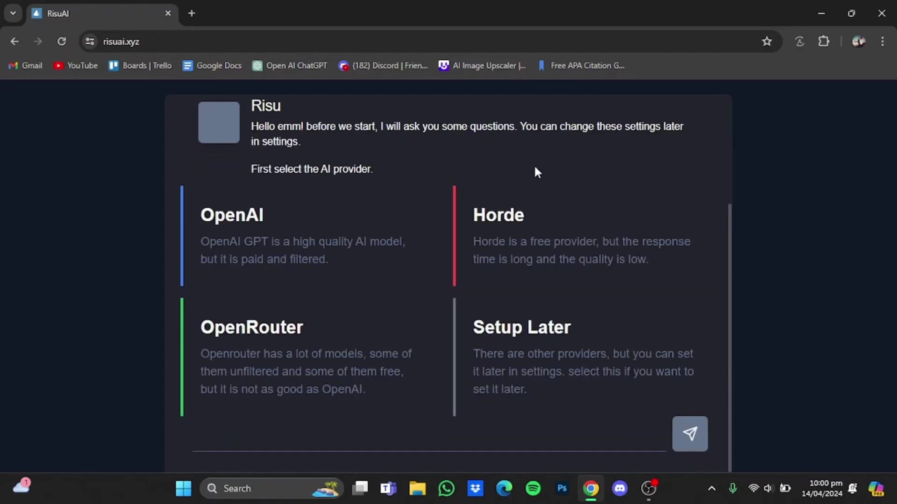897x504 pixels.
Task: Open the Chrome three-dot menu
Action: tap(882, 42)
